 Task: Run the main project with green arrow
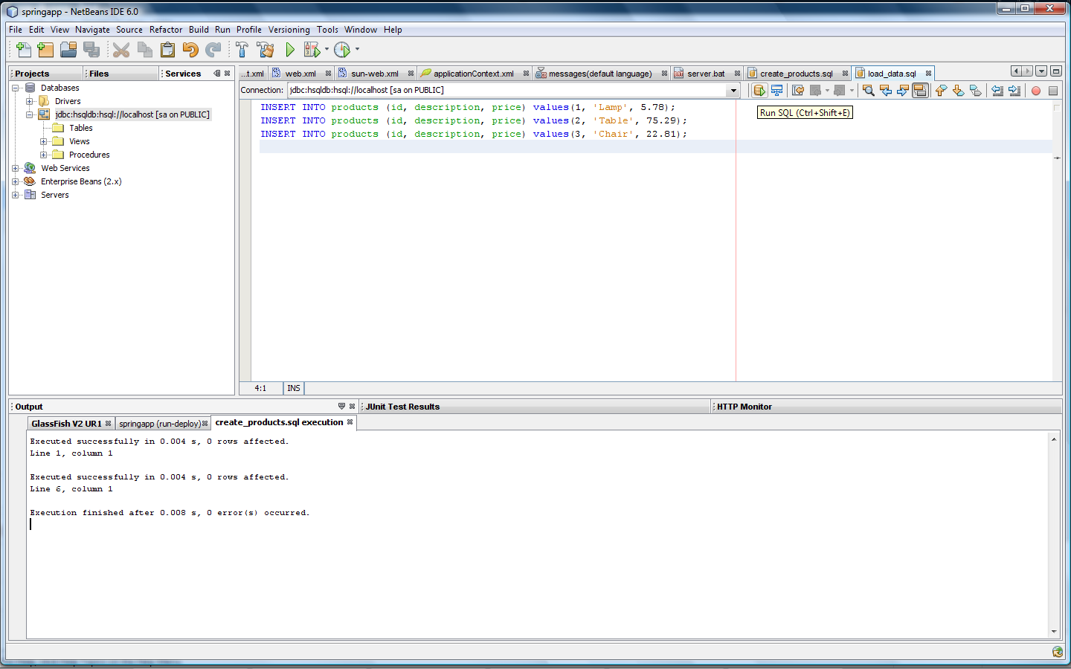[x=290, y=50]
